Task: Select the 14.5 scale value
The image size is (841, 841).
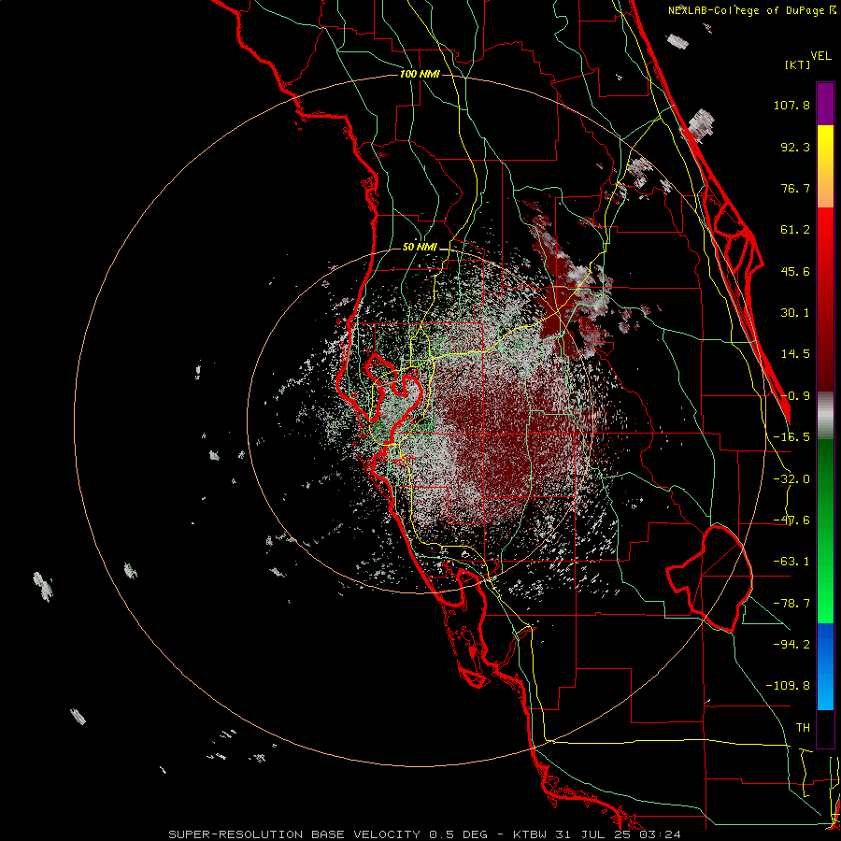Action: coord(795,354)
